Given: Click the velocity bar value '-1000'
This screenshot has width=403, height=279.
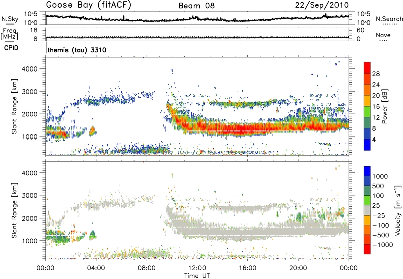Looking at the screenshot, I should 382,245.
